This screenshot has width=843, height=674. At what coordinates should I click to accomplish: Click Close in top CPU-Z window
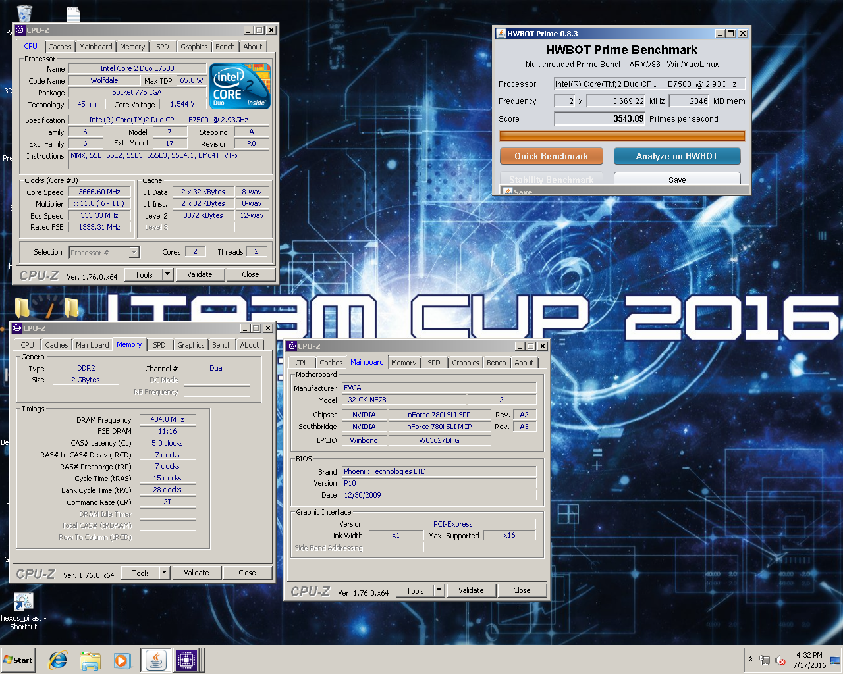click(250, 274)
